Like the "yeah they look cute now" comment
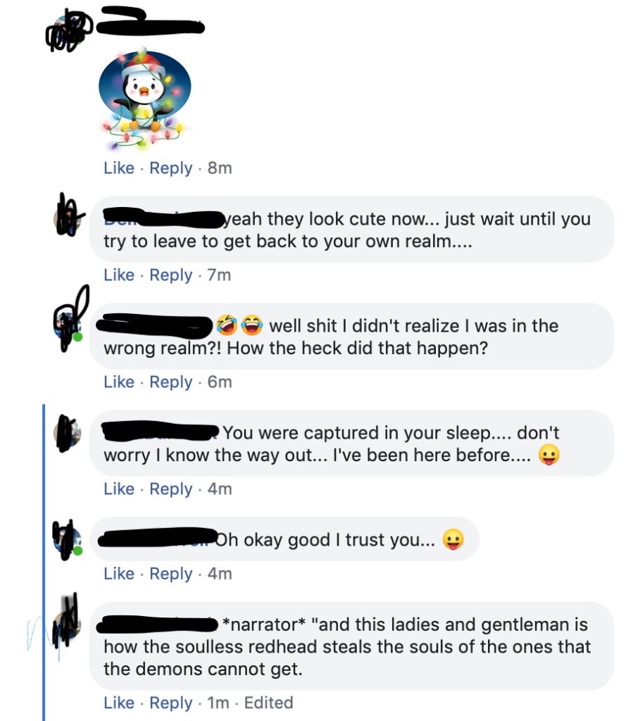Viewport: 633px width, 721px height. pos(118,275)
